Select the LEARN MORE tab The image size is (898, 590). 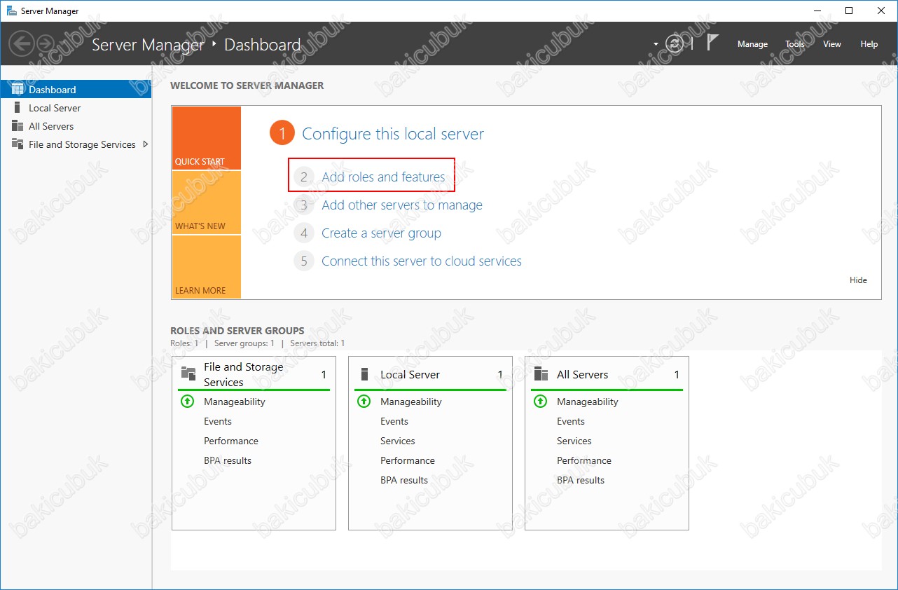pyautogui.click(x=206, y=267)
